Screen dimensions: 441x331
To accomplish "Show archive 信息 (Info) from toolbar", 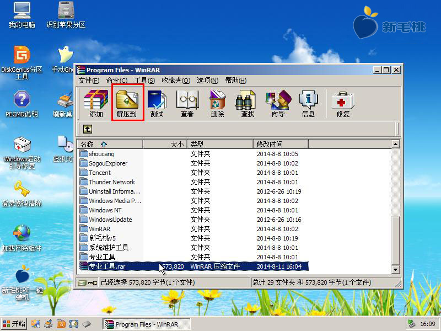I will pyautogui.click(x=308, y=103).
